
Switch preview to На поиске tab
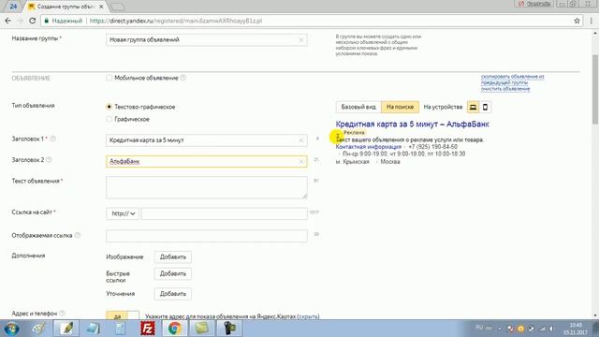click(400, 107)
